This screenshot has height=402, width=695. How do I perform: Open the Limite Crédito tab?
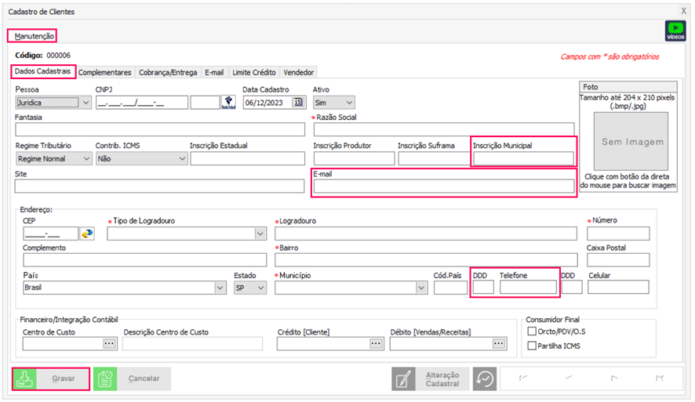tap(253, 72)
